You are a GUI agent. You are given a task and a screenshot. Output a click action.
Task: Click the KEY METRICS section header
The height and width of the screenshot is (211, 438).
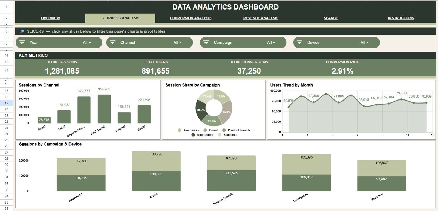pyautogui.click(x=33, y=55)
